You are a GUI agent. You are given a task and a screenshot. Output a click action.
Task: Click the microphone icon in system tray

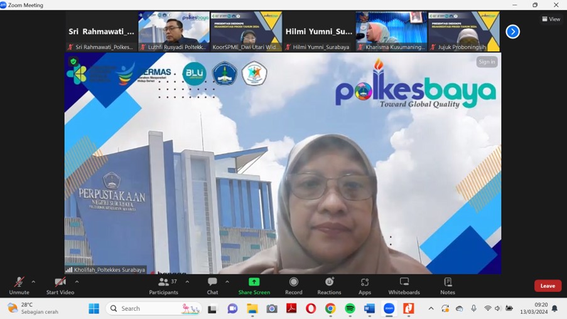coord(473,308)
